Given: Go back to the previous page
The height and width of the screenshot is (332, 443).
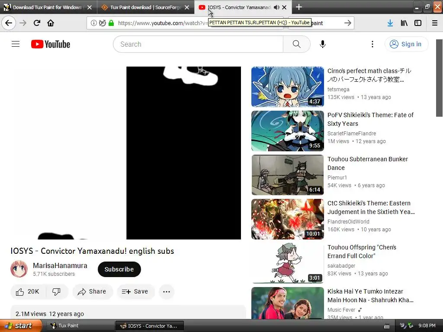Looking at the screenshot, I should coord(9,23).
